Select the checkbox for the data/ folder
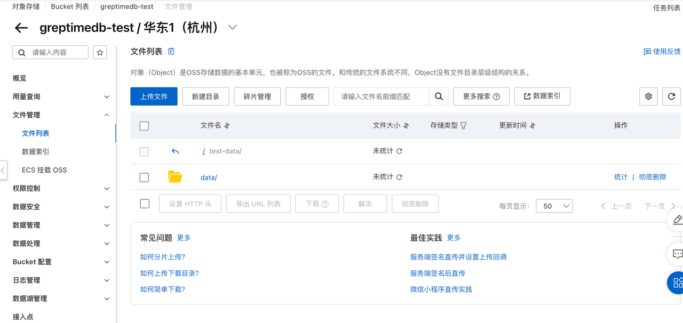 144,177
